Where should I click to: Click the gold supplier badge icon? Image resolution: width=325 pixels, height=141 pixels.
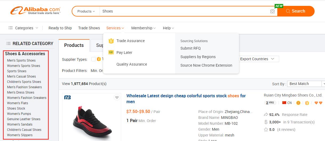[298, 103]
